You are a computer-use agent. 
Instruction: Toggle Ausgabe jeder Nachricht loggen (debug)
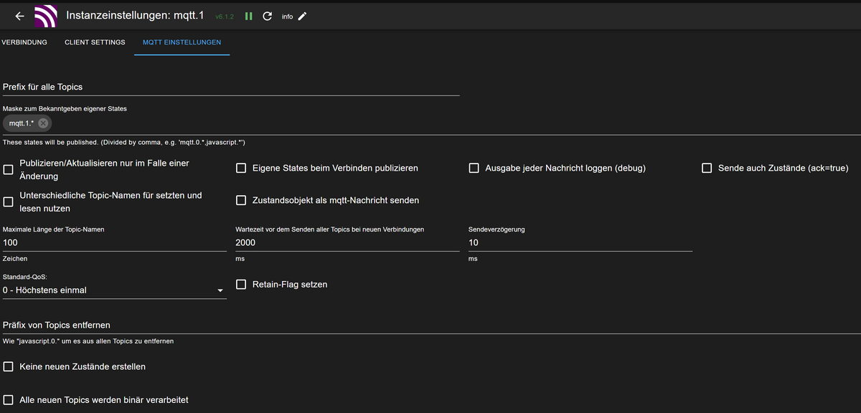coord(474,168)
